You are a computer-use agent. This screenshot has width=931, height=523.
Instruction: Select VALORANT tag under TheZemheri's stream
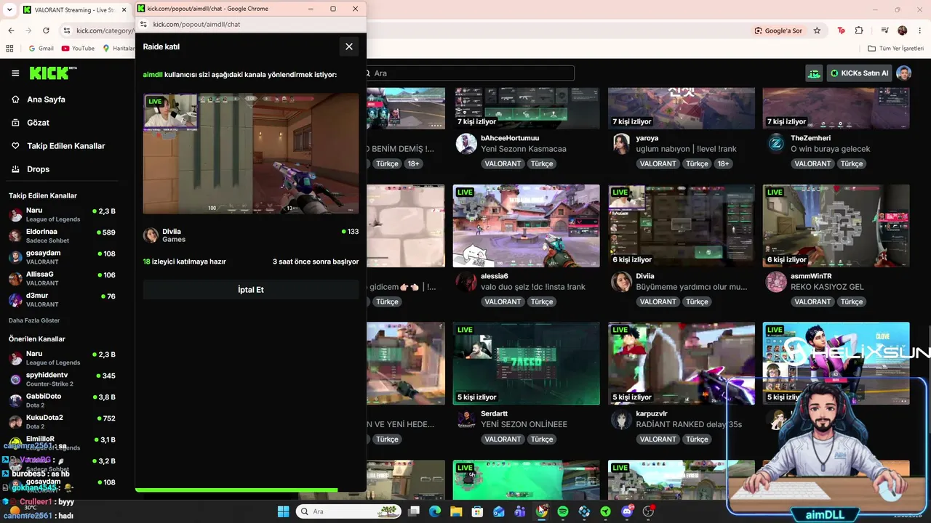812,164
